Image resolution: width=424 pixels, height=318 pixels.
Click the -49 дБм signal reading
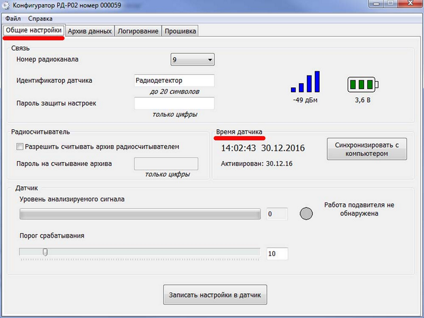click(305, 100)
